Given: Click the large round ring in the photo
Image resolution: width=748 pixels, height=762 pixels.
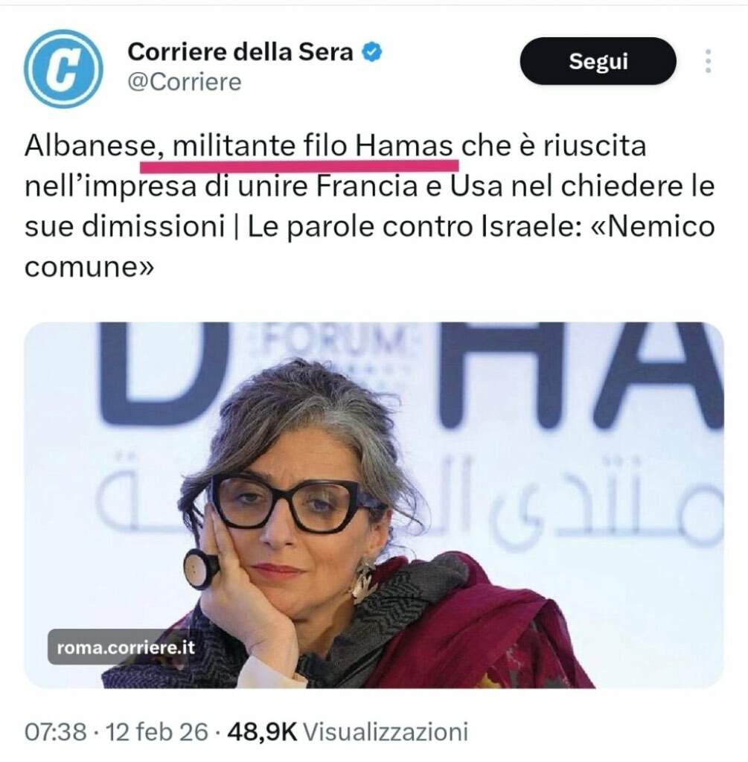Looking at the screenshot, I should [202, 569].
